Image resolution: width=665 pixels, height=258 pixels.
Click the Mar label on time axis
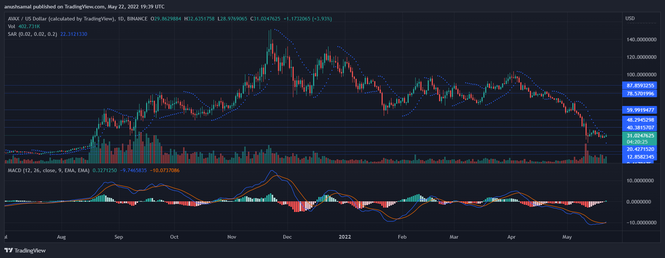coord(454,237)
